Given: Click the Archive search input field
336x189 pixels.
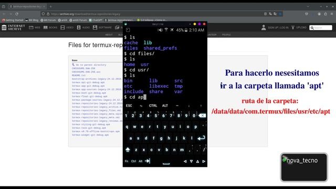Looking at the screenshot, I should pos(321,28).
